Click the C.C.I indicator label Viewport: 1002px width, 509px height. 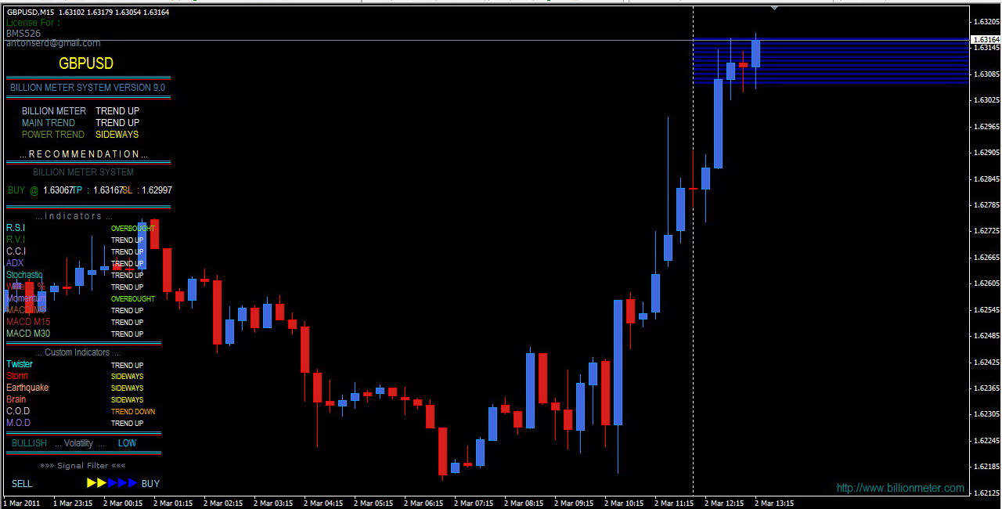tap(16, 251)
